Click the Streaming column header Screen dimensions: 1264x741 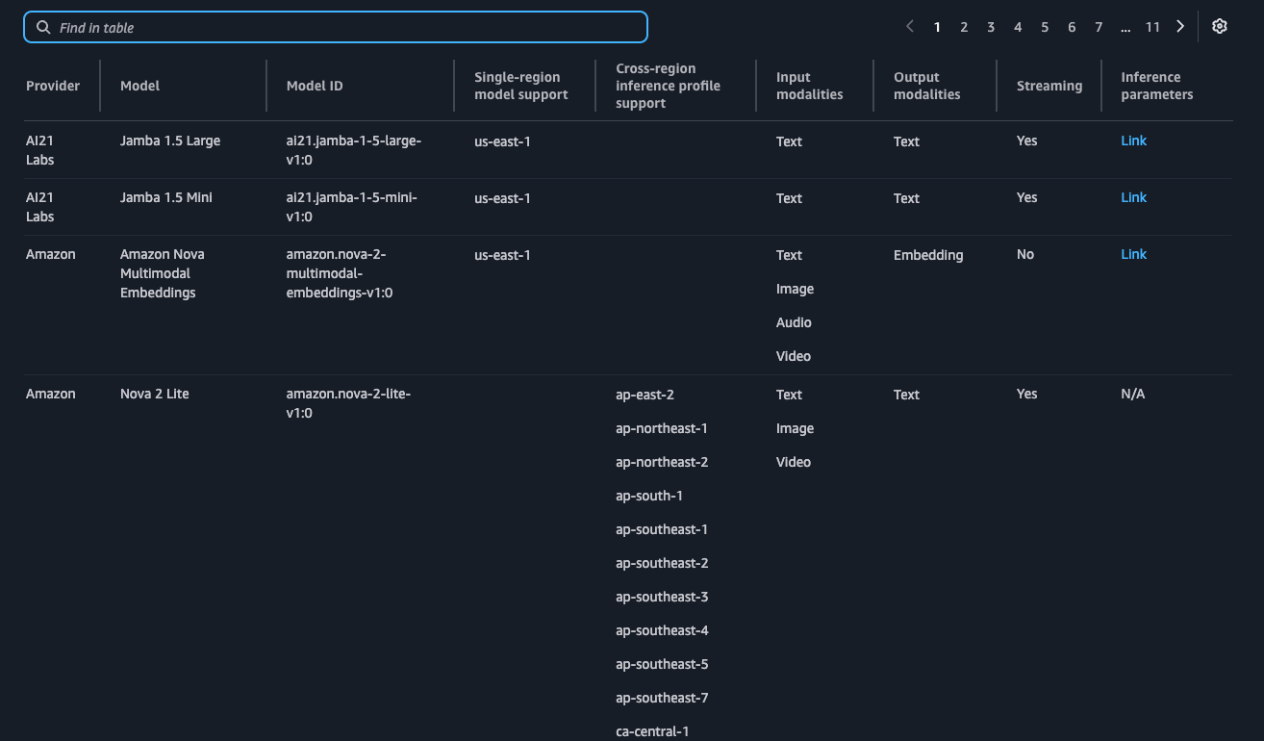[1049, 86]
